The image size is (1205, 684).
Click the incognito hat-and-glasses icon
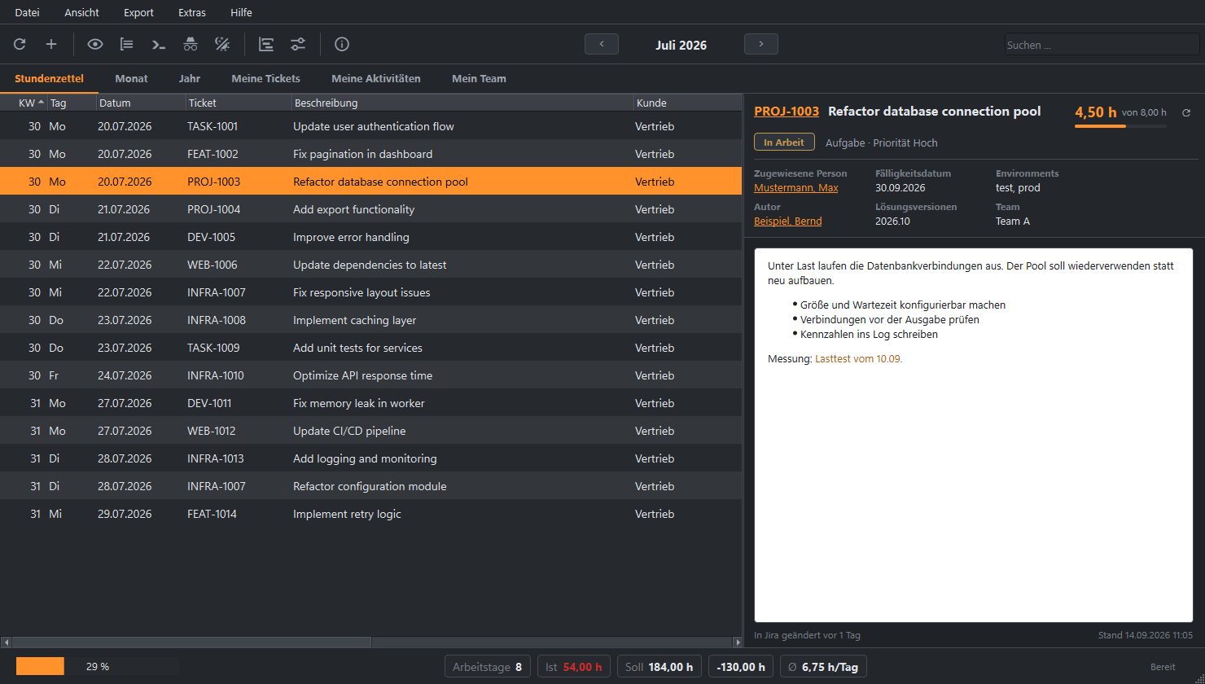point(191,44)
